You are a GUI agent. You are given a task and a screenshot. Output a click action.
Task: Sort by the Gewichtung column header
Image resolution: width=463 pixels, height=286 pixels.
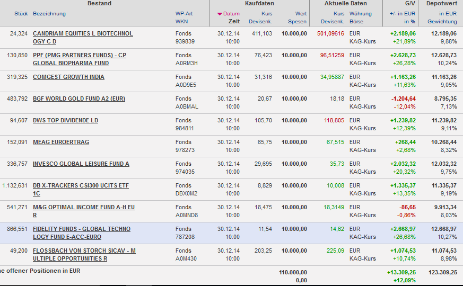click(x=442, y=22)
